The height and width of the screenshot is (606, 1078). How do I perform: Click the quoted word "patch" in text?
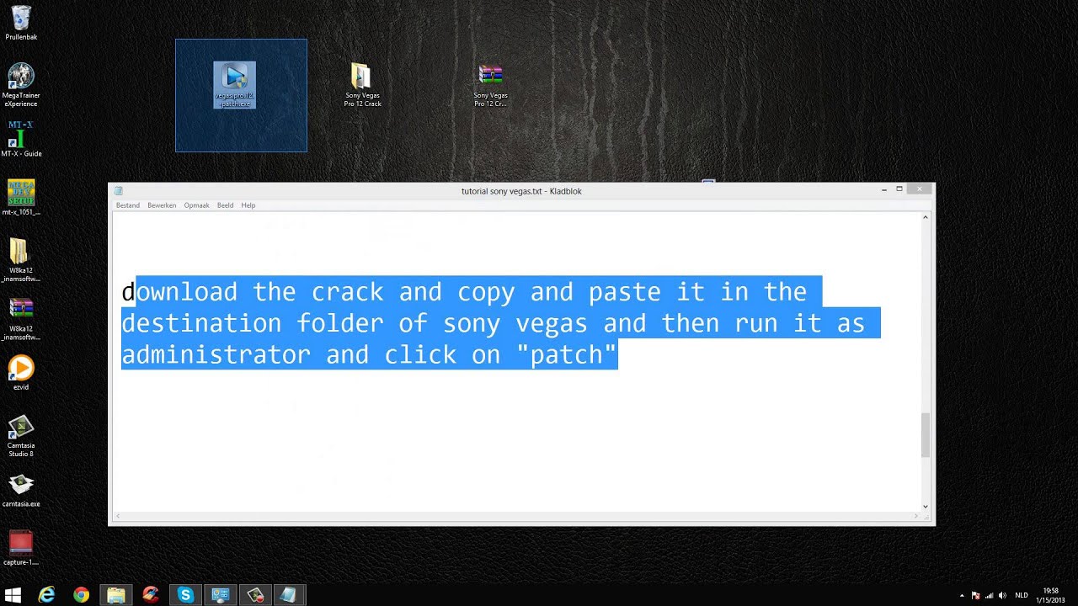pos(567,354)
